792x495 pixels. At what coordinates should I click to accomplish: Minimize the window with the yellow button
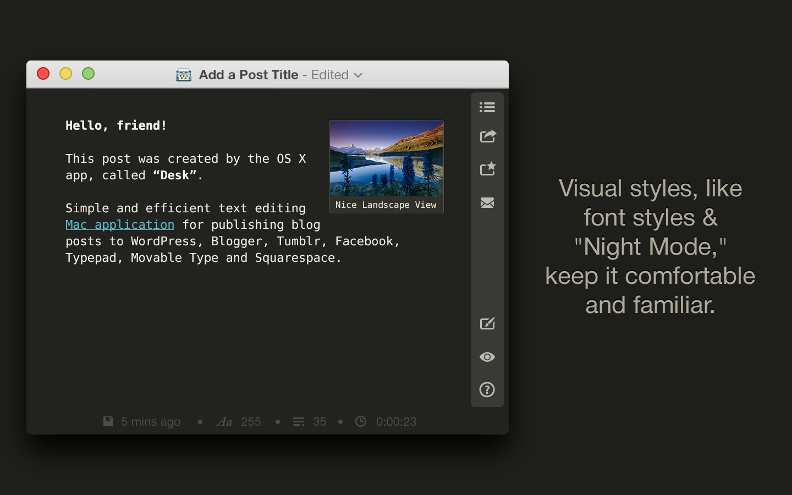pos(65,74)
